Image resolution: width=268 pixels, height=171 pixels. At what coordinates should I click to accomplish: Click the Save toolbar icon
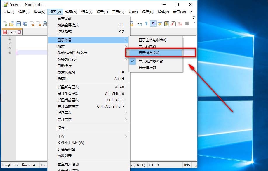18,24
